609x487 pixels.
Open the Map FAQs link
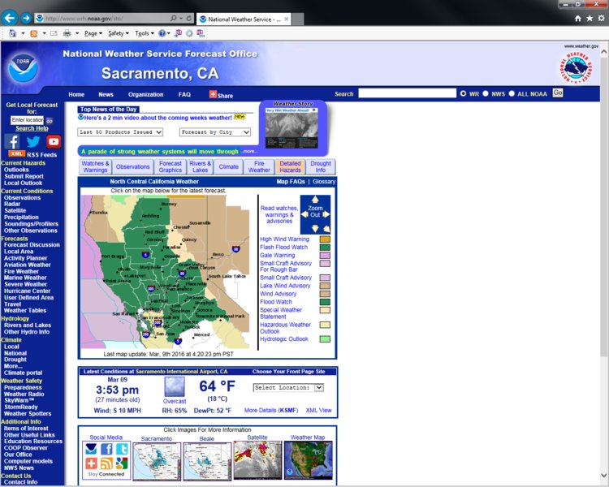[x=291, y=181]
